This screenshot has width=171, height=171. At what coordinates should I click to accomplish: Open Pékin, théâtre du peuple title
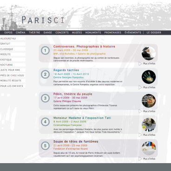73,94
